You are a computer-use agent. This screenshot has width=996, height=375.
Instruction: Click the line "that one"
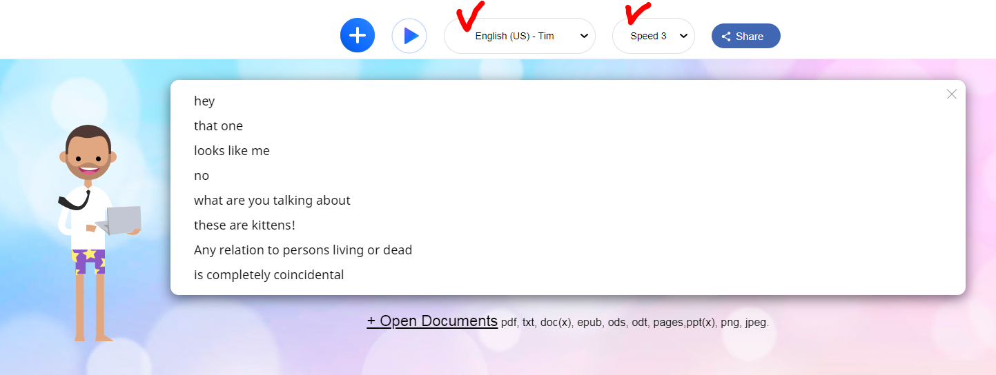coord(218,126)
